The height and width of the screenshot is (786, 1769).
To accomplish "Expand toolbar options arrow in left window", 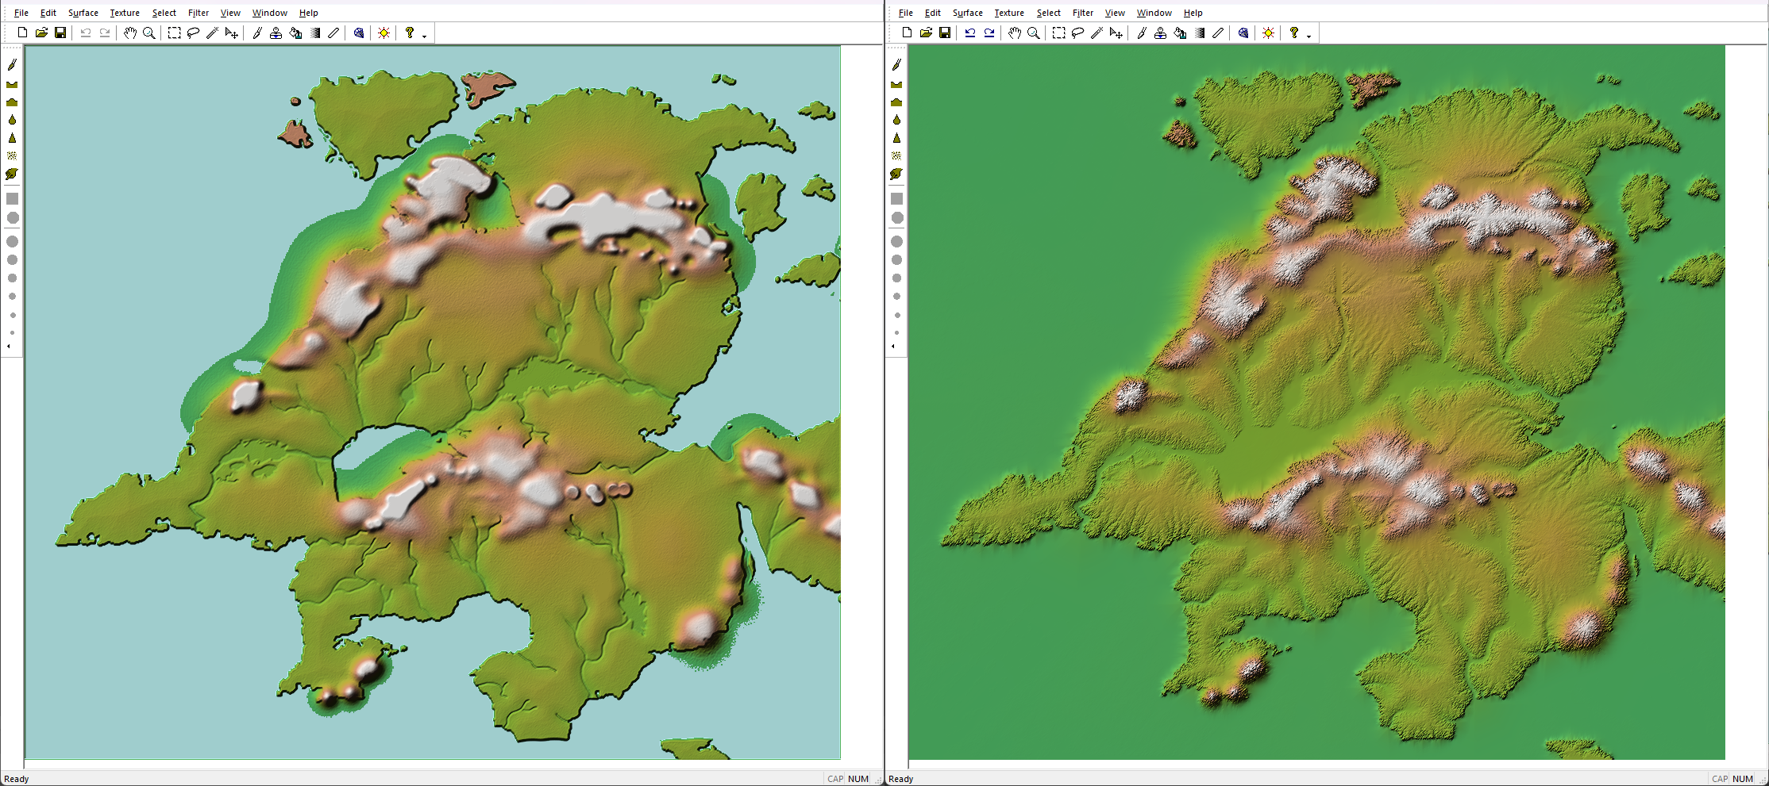I will click(x=424, y=35).
